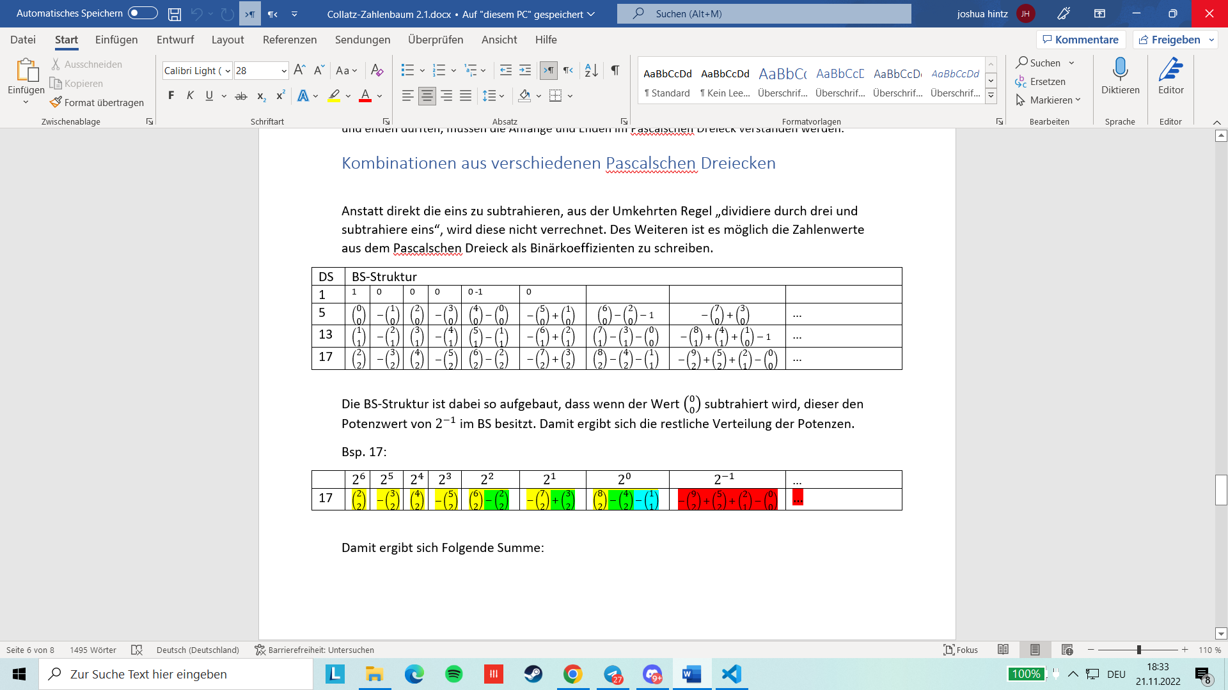Expand the styles gallery More arrow
Viewport: 1228px width, 690px height.
click(991, 96)
